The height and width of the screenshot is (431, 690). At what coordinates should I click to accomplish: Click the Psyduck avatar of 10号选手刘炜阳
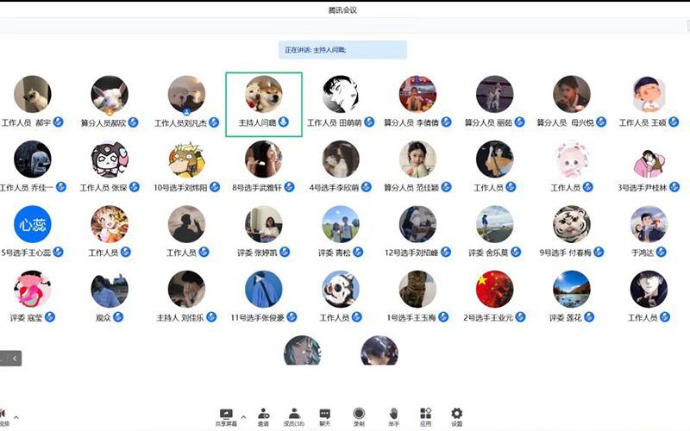click(x=186, y=159)
